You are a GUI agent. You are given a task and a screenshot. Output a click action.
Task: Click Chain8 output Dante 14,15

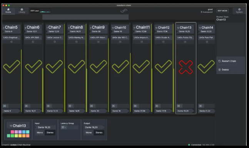[77, 111]
